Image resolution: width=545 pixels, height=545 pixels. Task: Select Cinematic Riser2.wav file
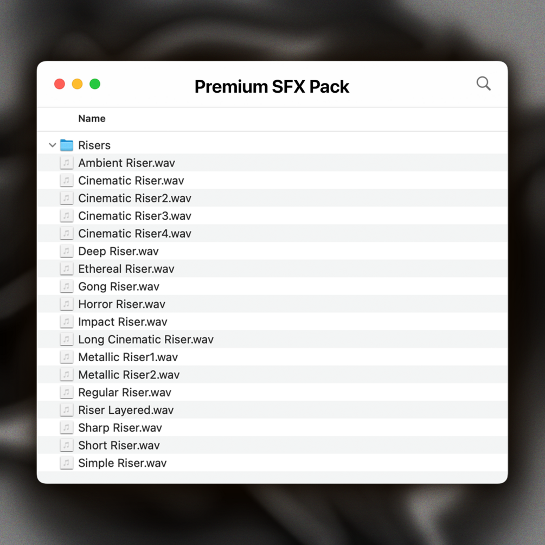coord(134,198)
